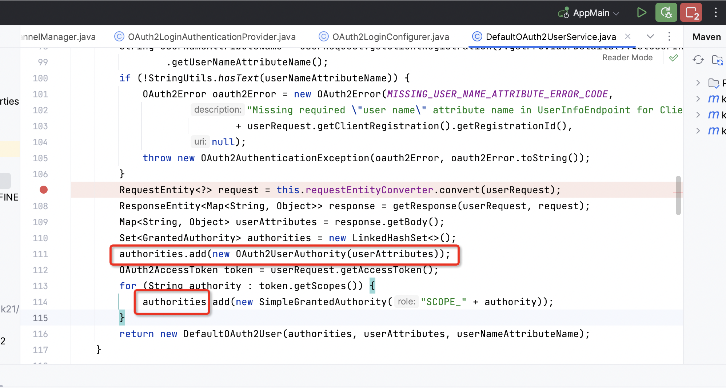Screen dimensions: 726x388
Task: Switch to the OAuth2LoginAuthenticationProvider.java tab
Action: [x=212, y=36]
